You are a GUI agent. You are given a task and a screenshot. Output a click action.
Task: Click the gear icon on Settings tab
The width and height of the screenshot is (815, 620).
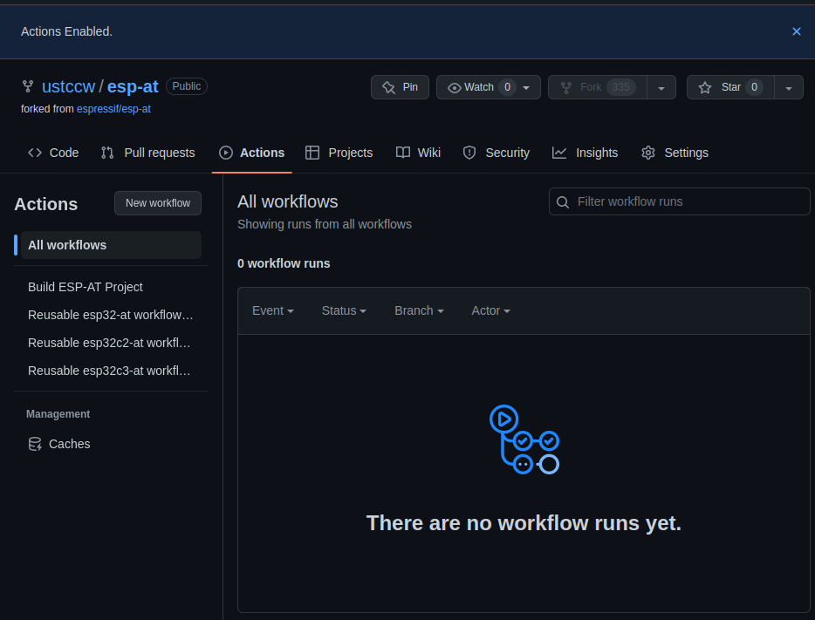pos(647,153)
